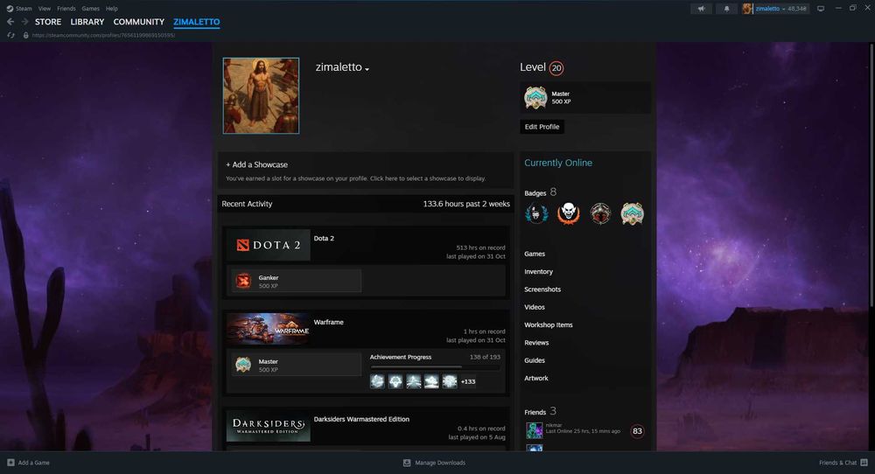Screen dimensions: 875x474
Task: Click the small avatar in the top bar
Action: coord(748,9)
